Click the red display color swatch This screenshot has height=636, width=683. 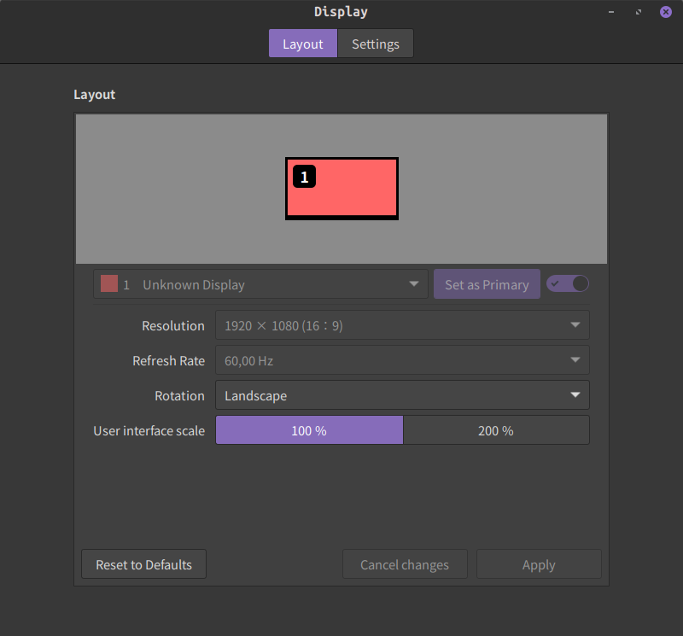tap(109, 283)
